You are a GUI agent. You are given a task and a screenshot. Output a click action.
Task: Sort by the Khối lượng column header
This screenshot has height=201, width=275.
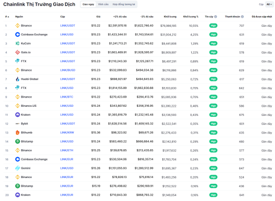click(170, 17)
